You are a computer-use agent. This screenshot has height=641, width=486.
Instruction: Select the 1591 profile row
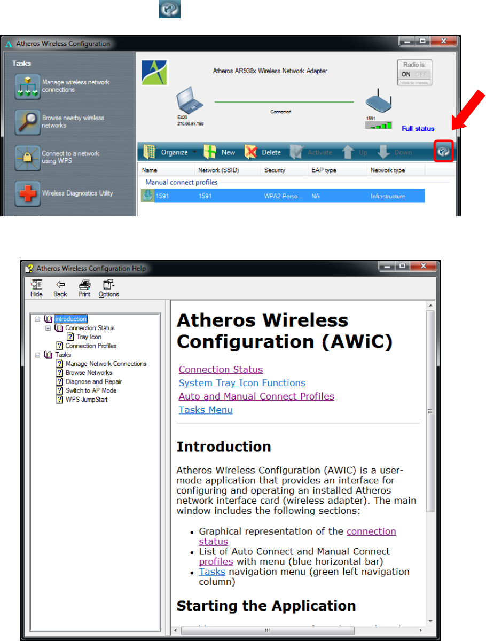click(283, 196)
